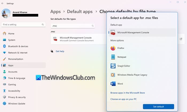Viewport: 187px width, 112px height.
Task: Choose Snagit Editor as the default app
Action: (x=142, y=66)
